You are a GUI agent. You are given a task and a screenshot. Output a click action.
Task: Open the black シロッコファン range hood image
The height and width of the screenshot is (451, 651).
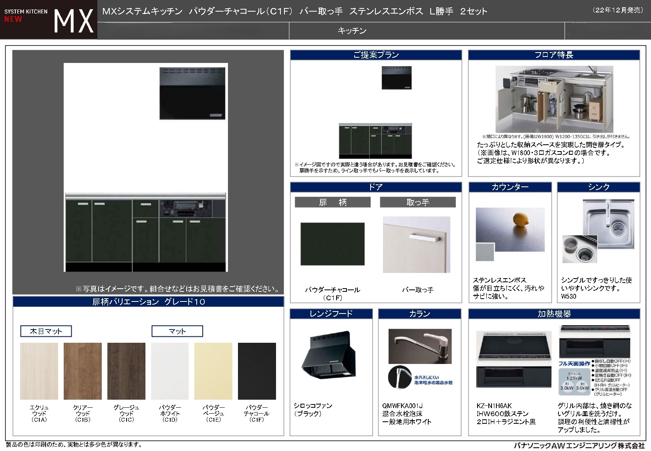click(x=329, y=356)
